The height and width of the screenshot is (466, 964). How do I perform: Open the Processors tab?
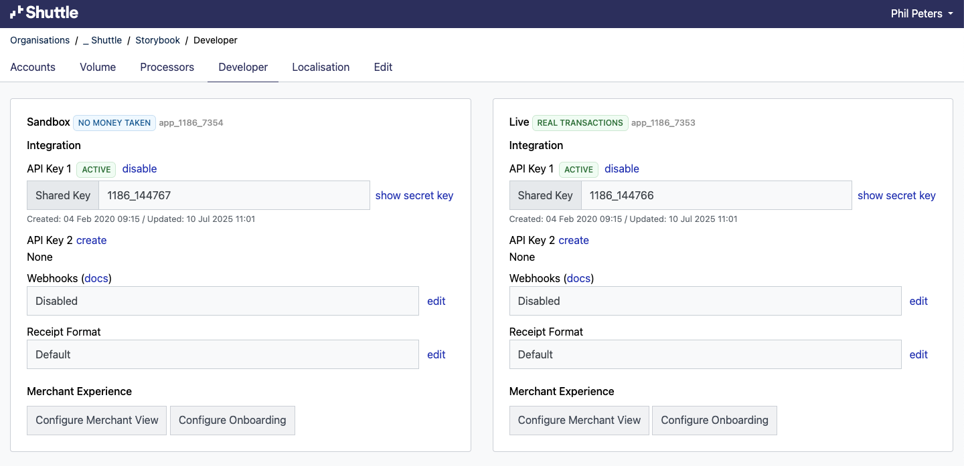click(167, 67)
